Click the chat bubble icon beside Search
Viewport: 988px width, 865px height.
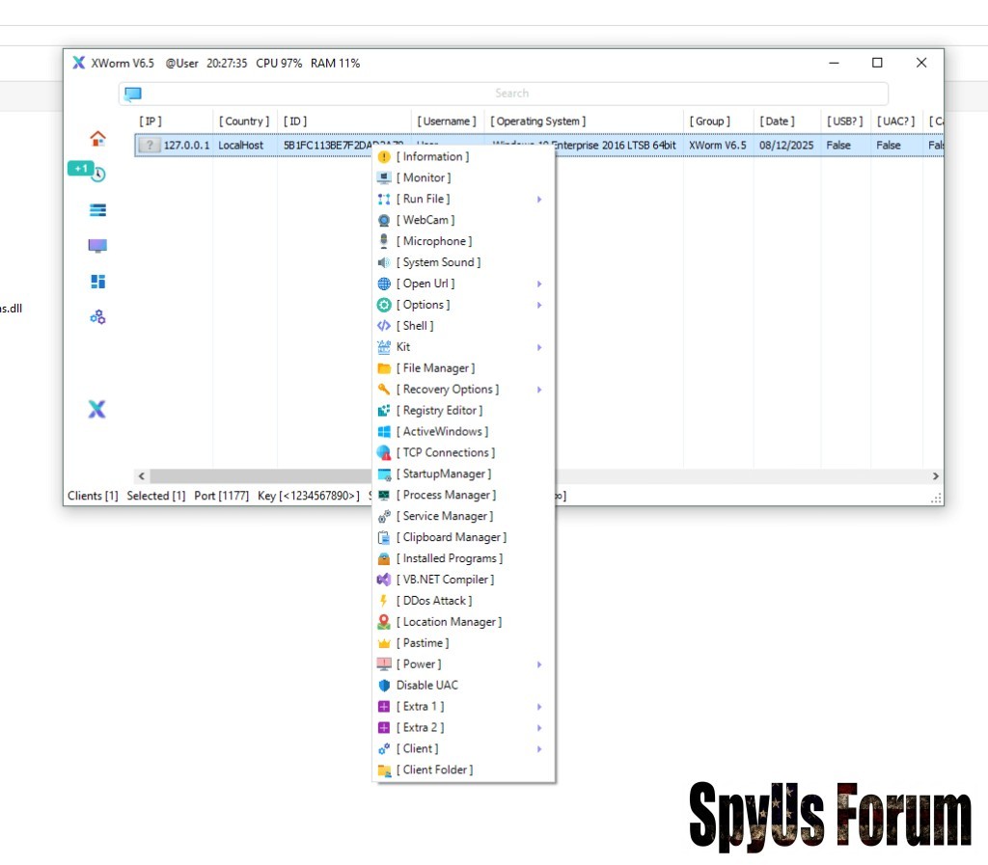(x=133, y=94)
